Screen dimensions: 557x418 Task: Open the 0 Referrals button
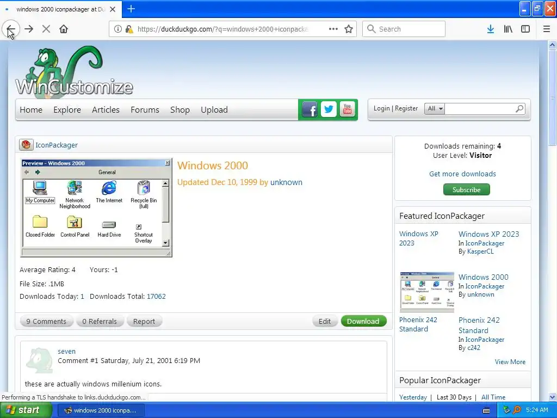coord(100,321)
